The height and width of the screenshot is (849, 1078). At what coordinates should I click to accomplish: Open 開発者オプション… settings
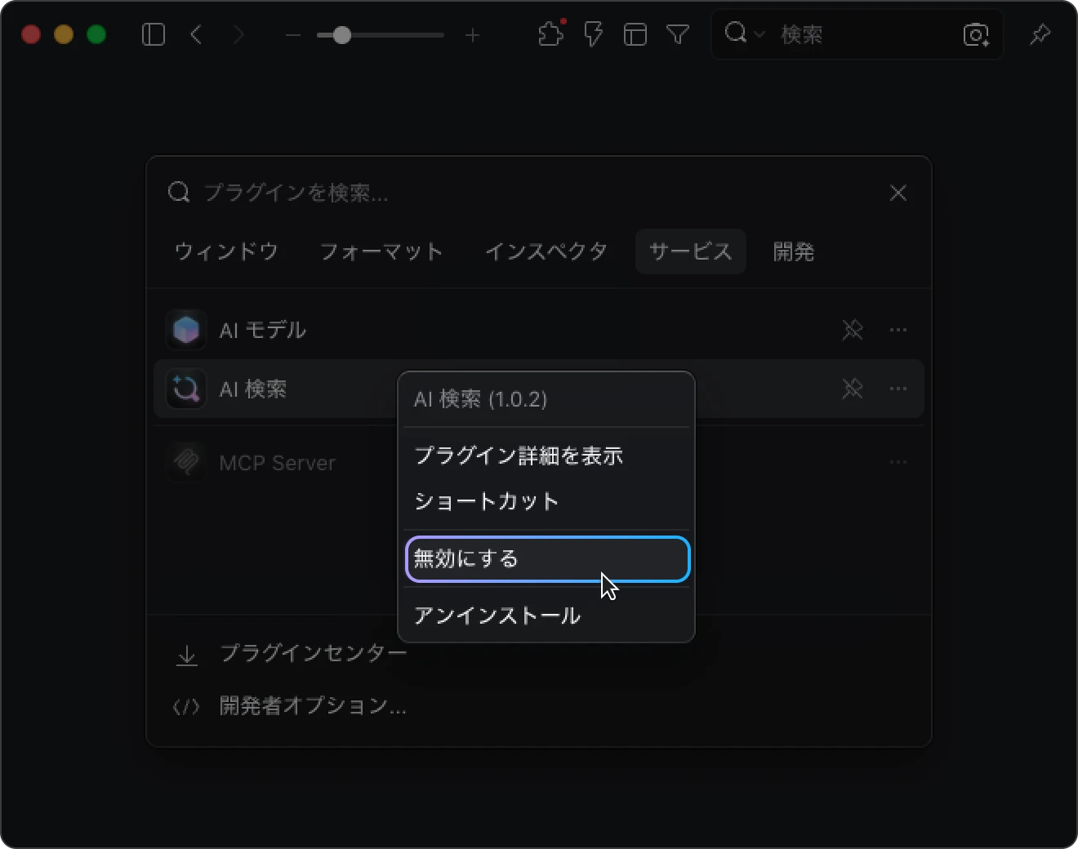(x=313, y=706)
